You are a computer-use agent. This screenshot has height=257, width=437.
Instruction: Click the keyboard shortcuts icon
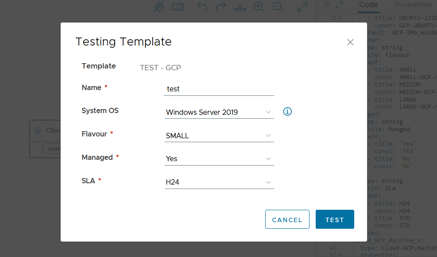tap(178, 7)
